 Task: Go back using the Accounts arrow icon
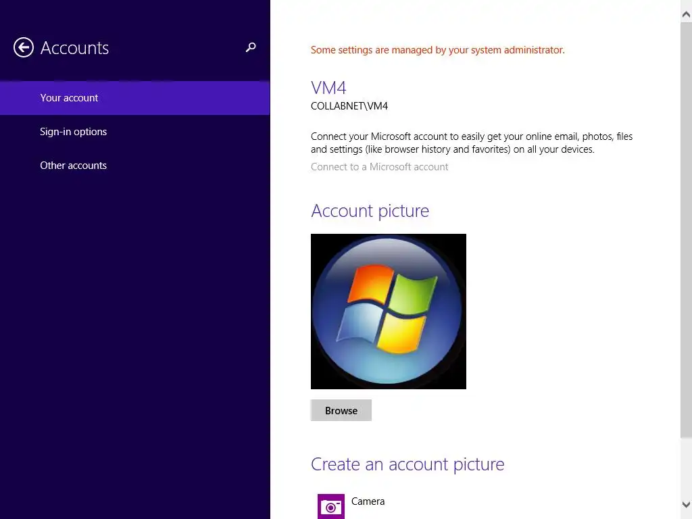pos(24,47)
